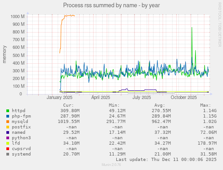This screenshot has width=223, height=170.
Task: Click the orange mysqld line plateau near 1000 M
Action: 69,15
